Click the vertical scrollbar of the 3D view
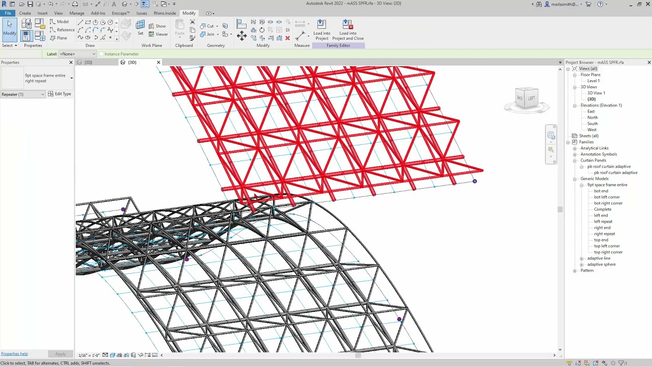The height and width of the screenshot is (367, 652). 560,209
